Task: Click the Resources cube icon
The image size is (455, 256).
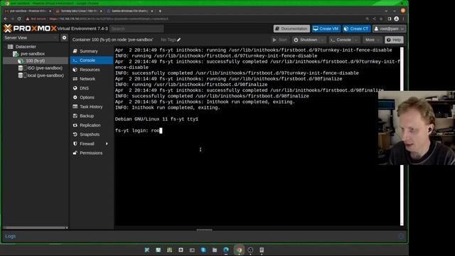Action: coord(75,70)
